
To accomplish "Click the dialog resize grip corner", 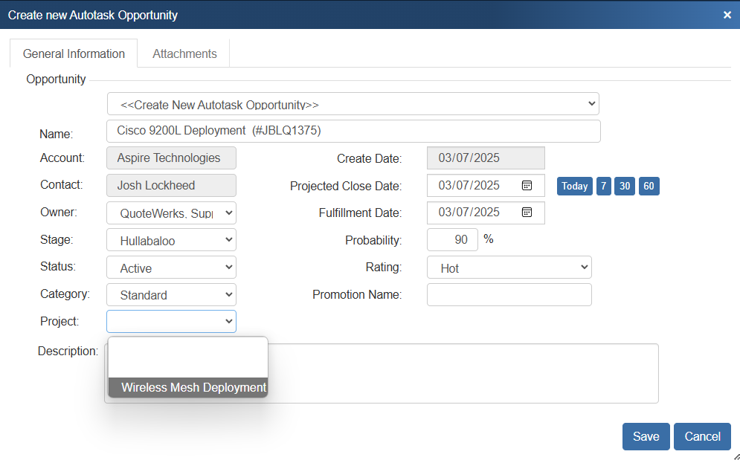I will coord(735,456).
